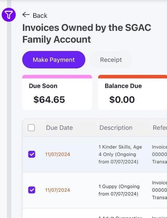Click the Invoices Owned by SGAC heading

pos(87,34)
